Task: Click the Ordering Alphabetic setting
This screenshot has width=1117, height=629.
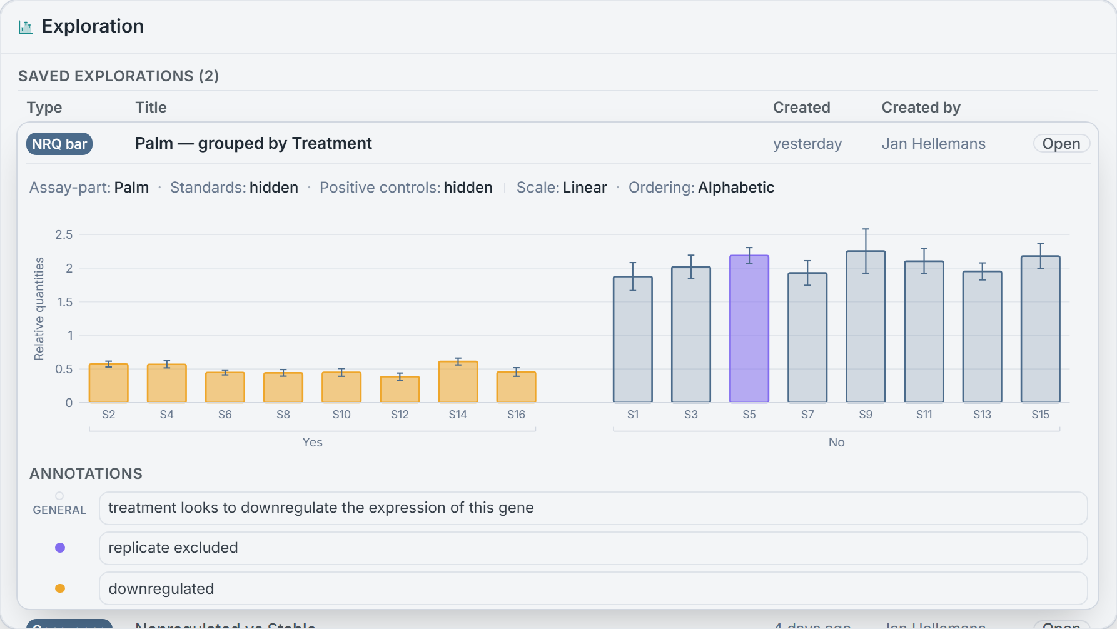Action: tap(701, 188)
